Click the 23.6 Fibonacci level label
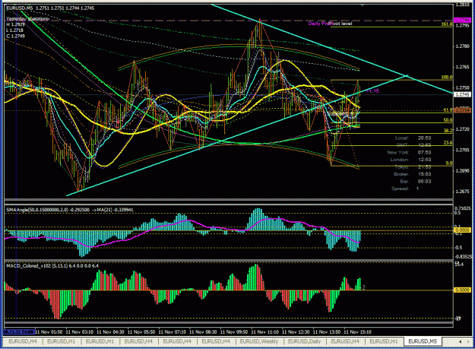Image resolution: width=475 pixels, height=349 pixels. coord(448,143)
